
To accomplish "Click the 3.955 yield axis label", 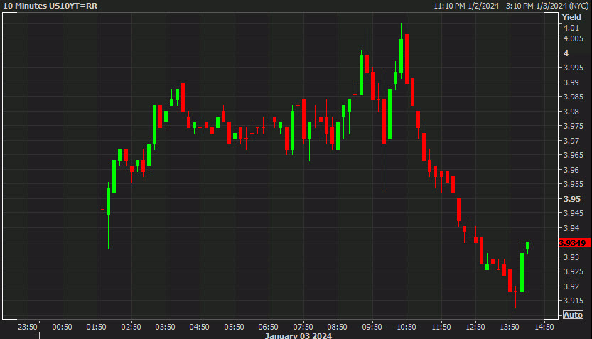I will point(573,184).
